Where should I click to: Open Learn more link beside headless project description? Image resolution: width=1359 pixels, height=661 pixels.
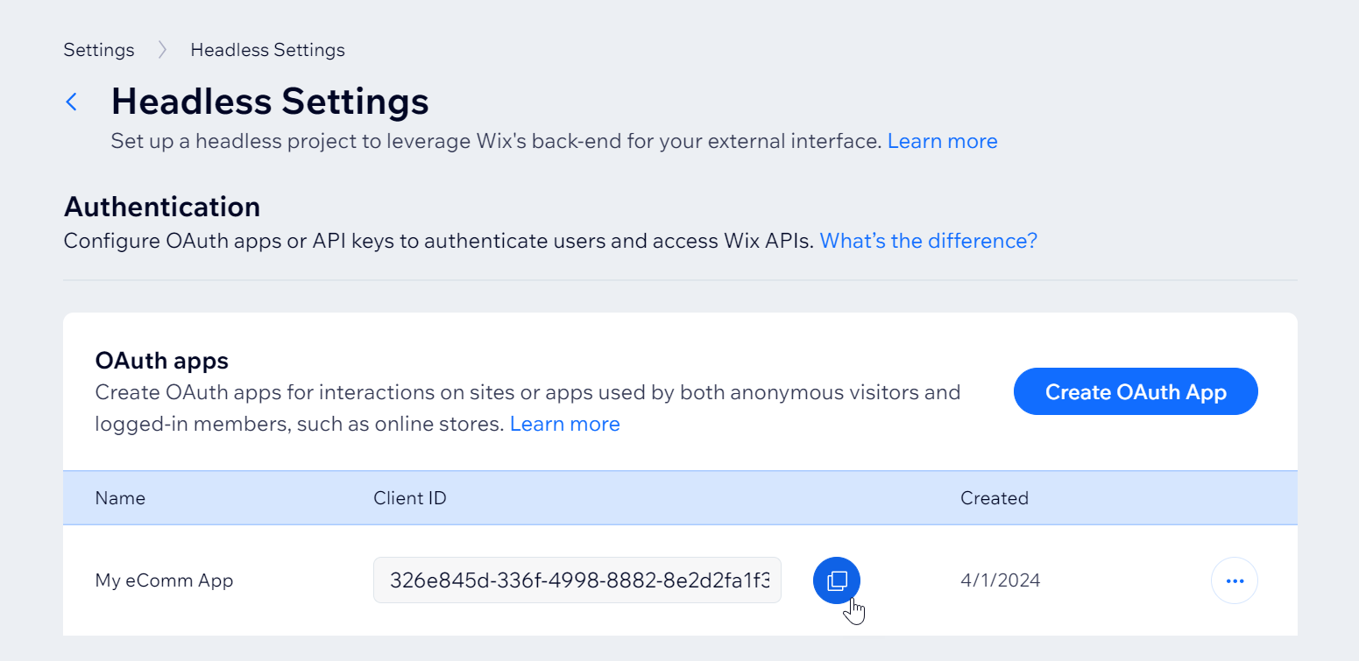click(x=943, y=141)
